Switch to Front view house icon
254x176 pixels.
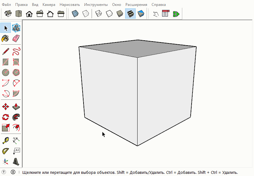coord(29,14)
